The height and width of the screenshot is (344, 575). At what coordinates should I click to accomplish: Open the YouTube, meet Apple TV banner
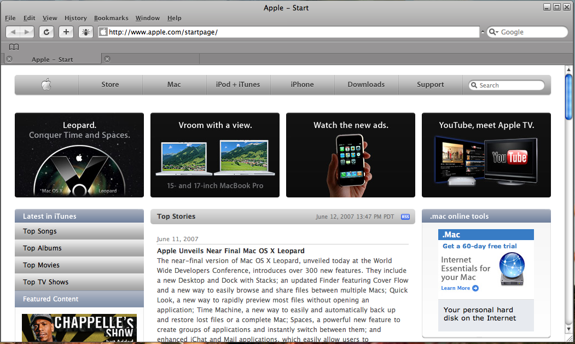[486, 155]
